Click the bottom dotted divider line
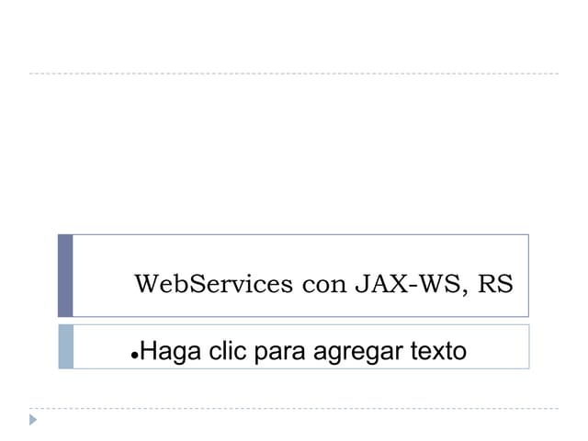This screenshot has width=588, height=441. point(294,408)
